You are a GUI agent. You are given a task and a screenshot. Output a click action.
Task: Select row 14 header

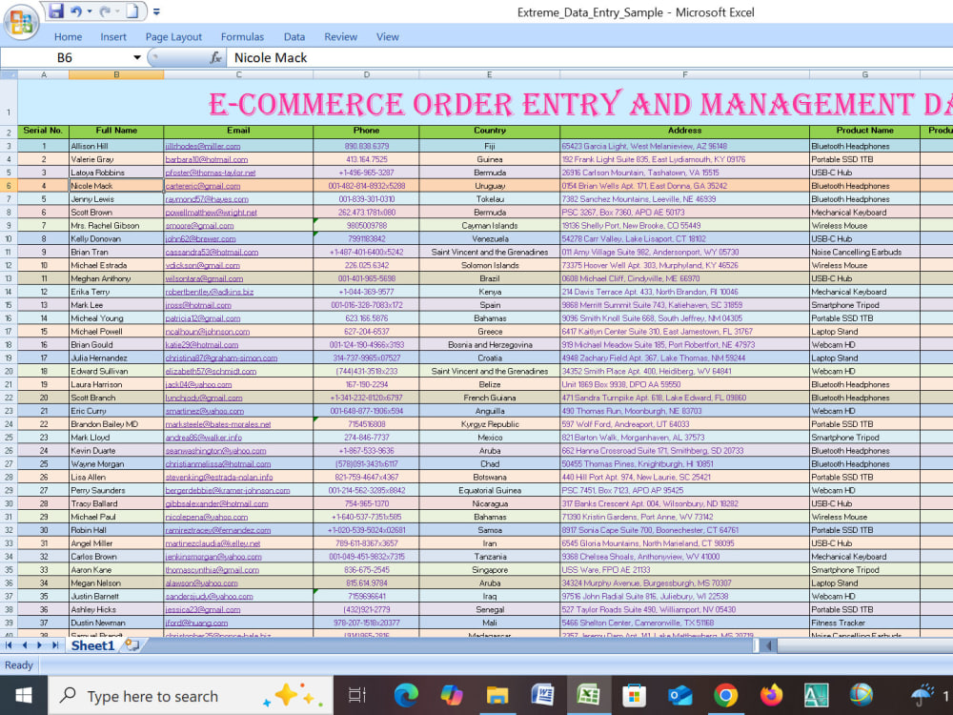click(x=9, y=292)
